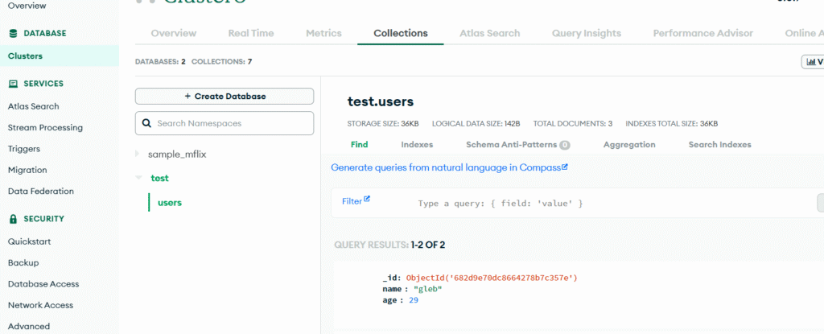Open Advanced in sidebar

tap(29, 326)
